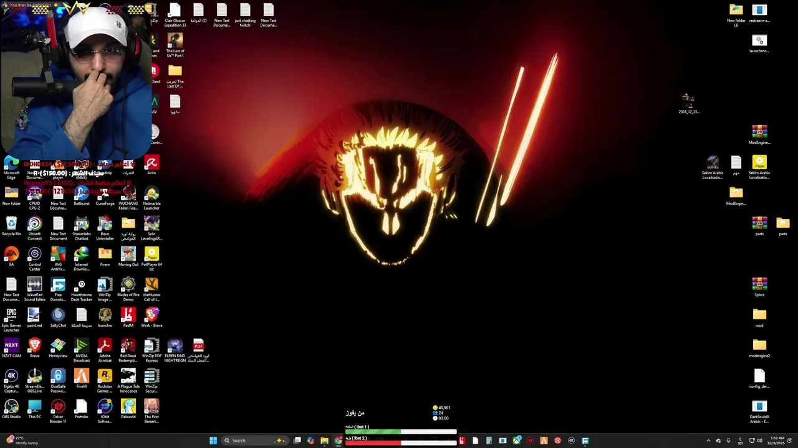Show hidden system tray icons

tap(708, 441)
